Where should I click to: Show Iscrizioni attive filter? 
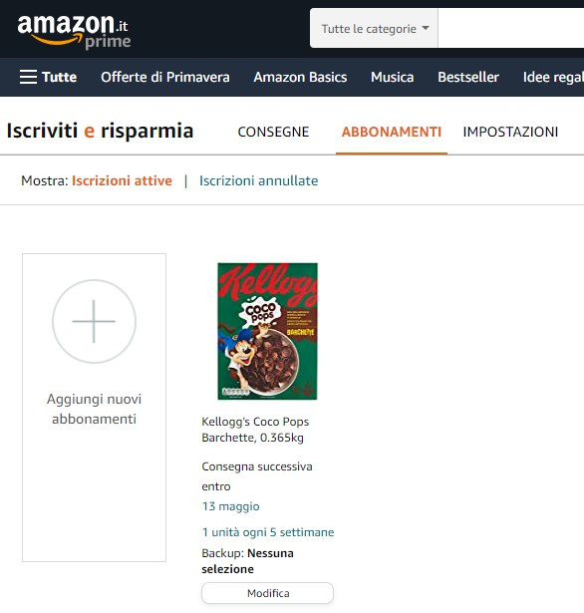[x=122, y=180]
